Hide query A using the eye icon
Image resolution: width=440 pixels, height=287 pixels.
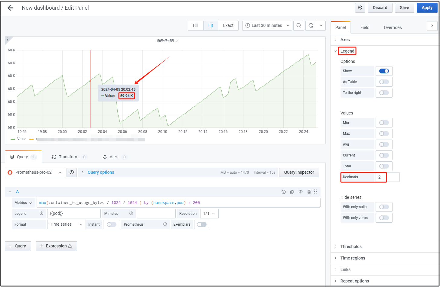(x=300, y=192)
